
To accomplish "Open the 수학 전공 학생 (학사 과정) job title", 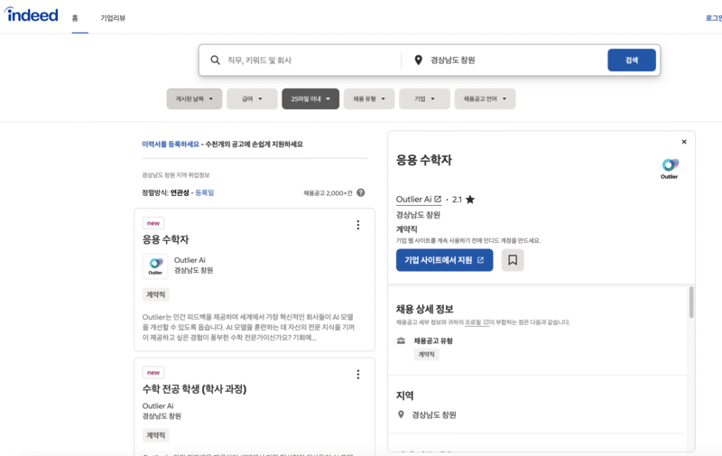I will [x=194, y=389].
